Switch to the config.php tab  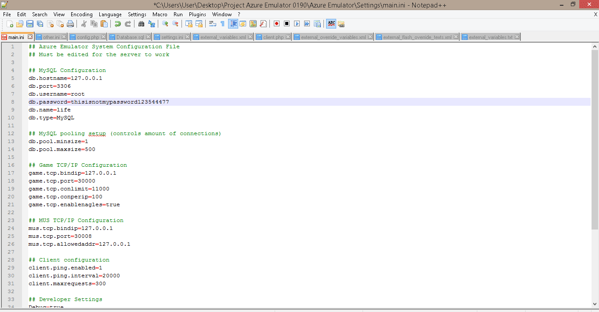88,37
